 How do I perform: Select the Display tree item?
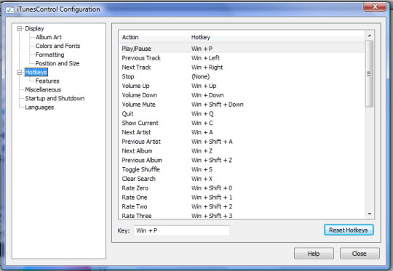tap(34, 28)
